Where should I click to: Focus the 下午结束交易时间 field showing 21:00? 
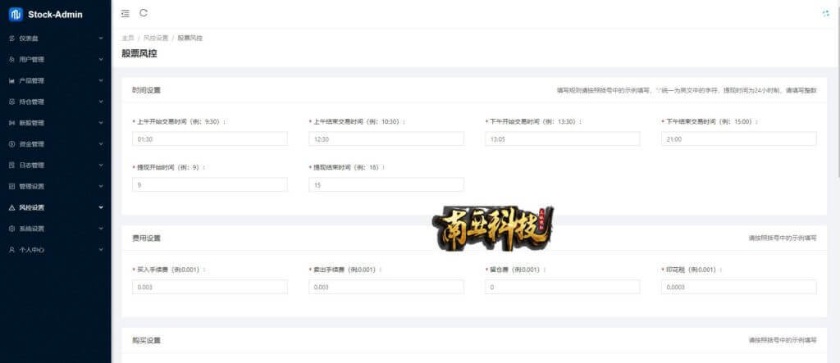pos(739,138)
